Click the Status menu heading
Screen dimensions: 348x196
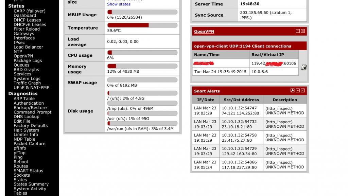tap(16, 6)
